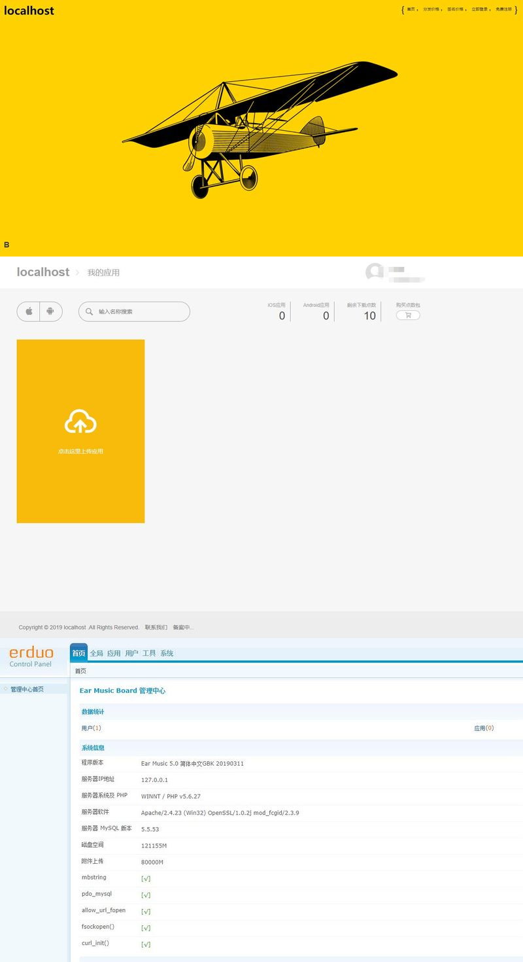Click the check mark beside mbstring
The width and height of the screenshot is (523, 962).
tap(146, 878)
